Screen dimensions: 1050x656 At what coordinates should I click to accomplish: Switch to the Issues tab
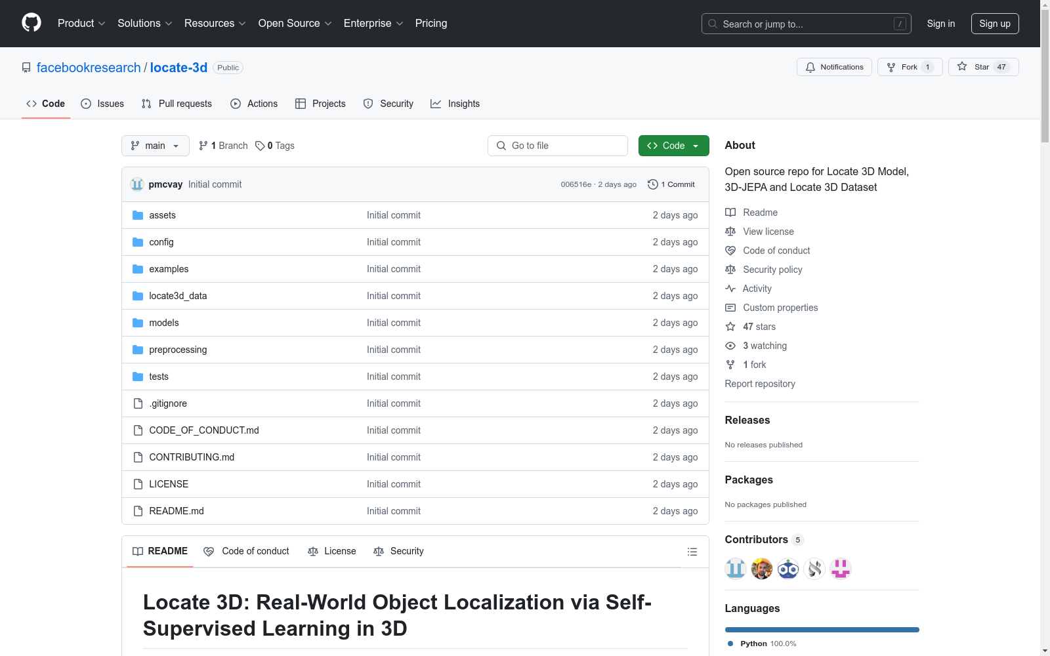click(x=102, y=104)
